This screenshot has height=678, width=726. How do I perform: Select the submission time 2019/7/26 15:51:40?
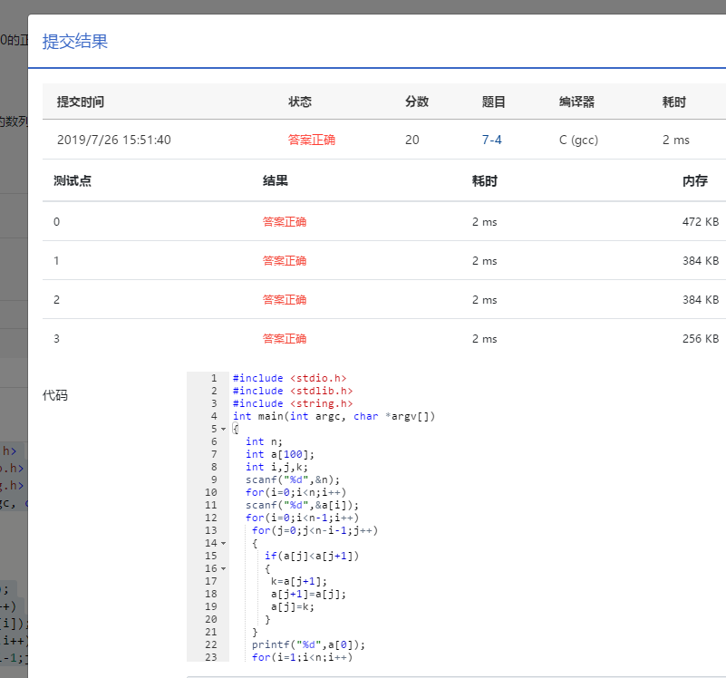(114, 140)
